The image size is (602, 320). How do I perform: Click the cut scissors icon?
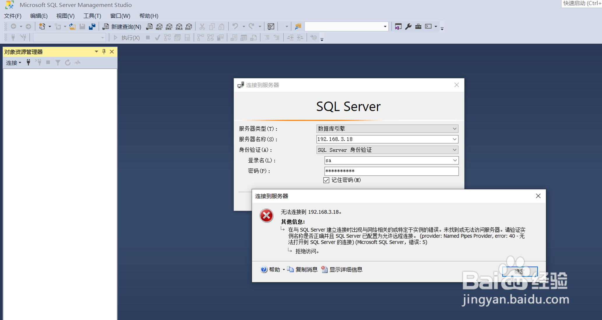pyautogui.click(x=202, y=27)
